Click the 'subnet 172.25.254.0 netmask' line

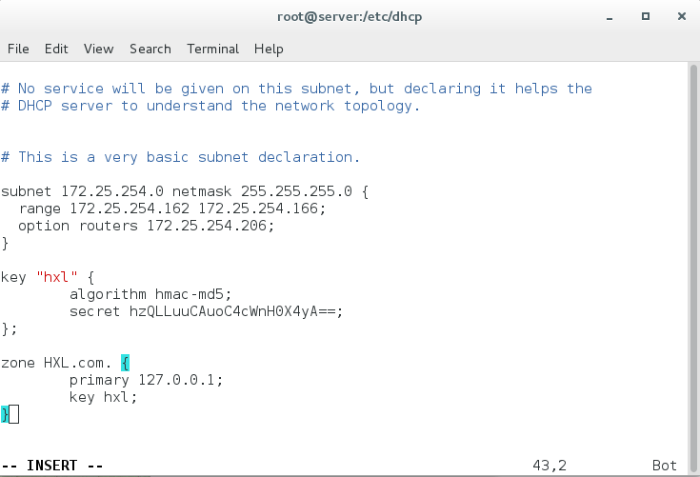coord(185,191)
